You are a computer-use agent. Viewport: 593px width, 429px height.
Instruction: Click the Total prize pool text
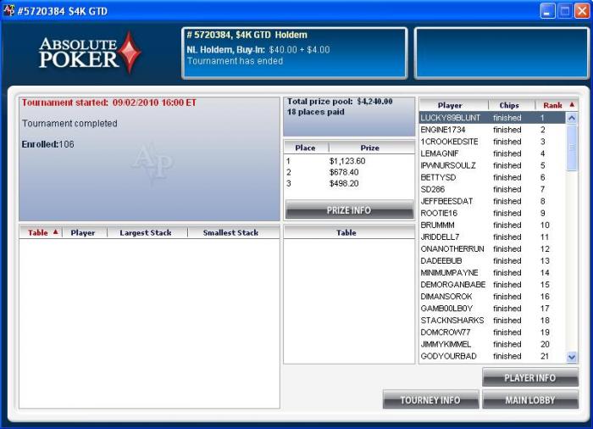[340, 102]
